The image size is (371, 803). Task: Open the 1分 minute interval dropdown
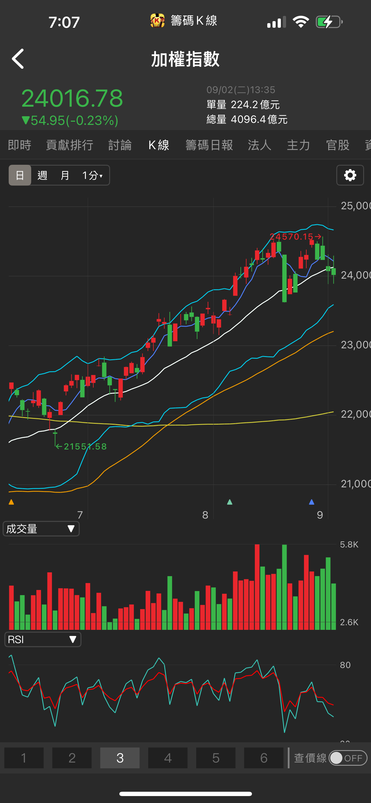click(92, 175)
